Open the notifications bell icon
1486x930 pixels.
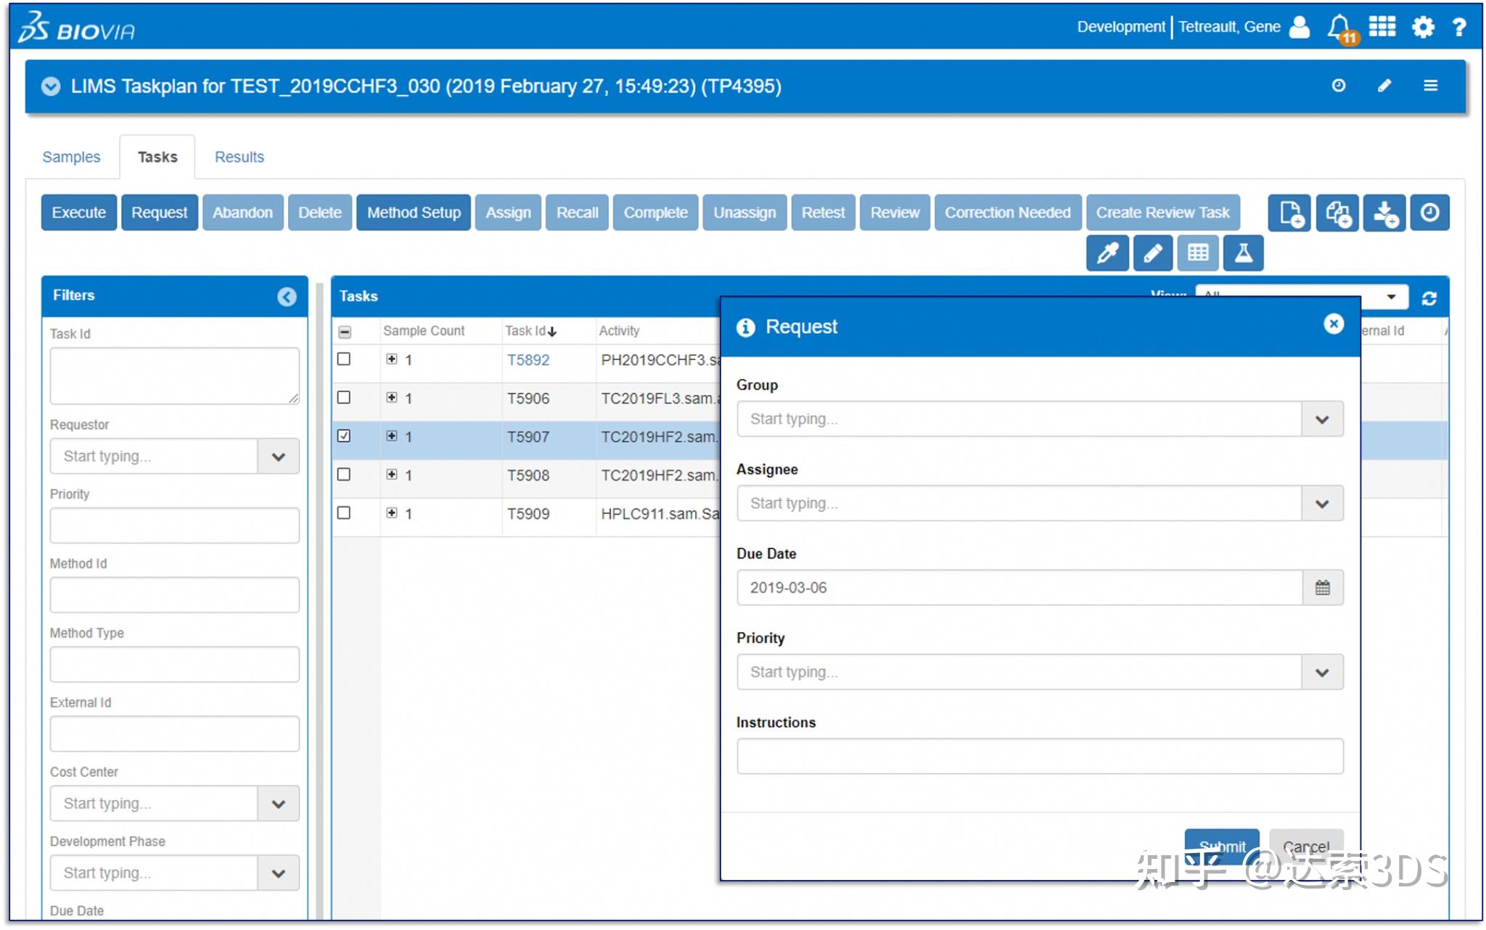[1339, 28]
